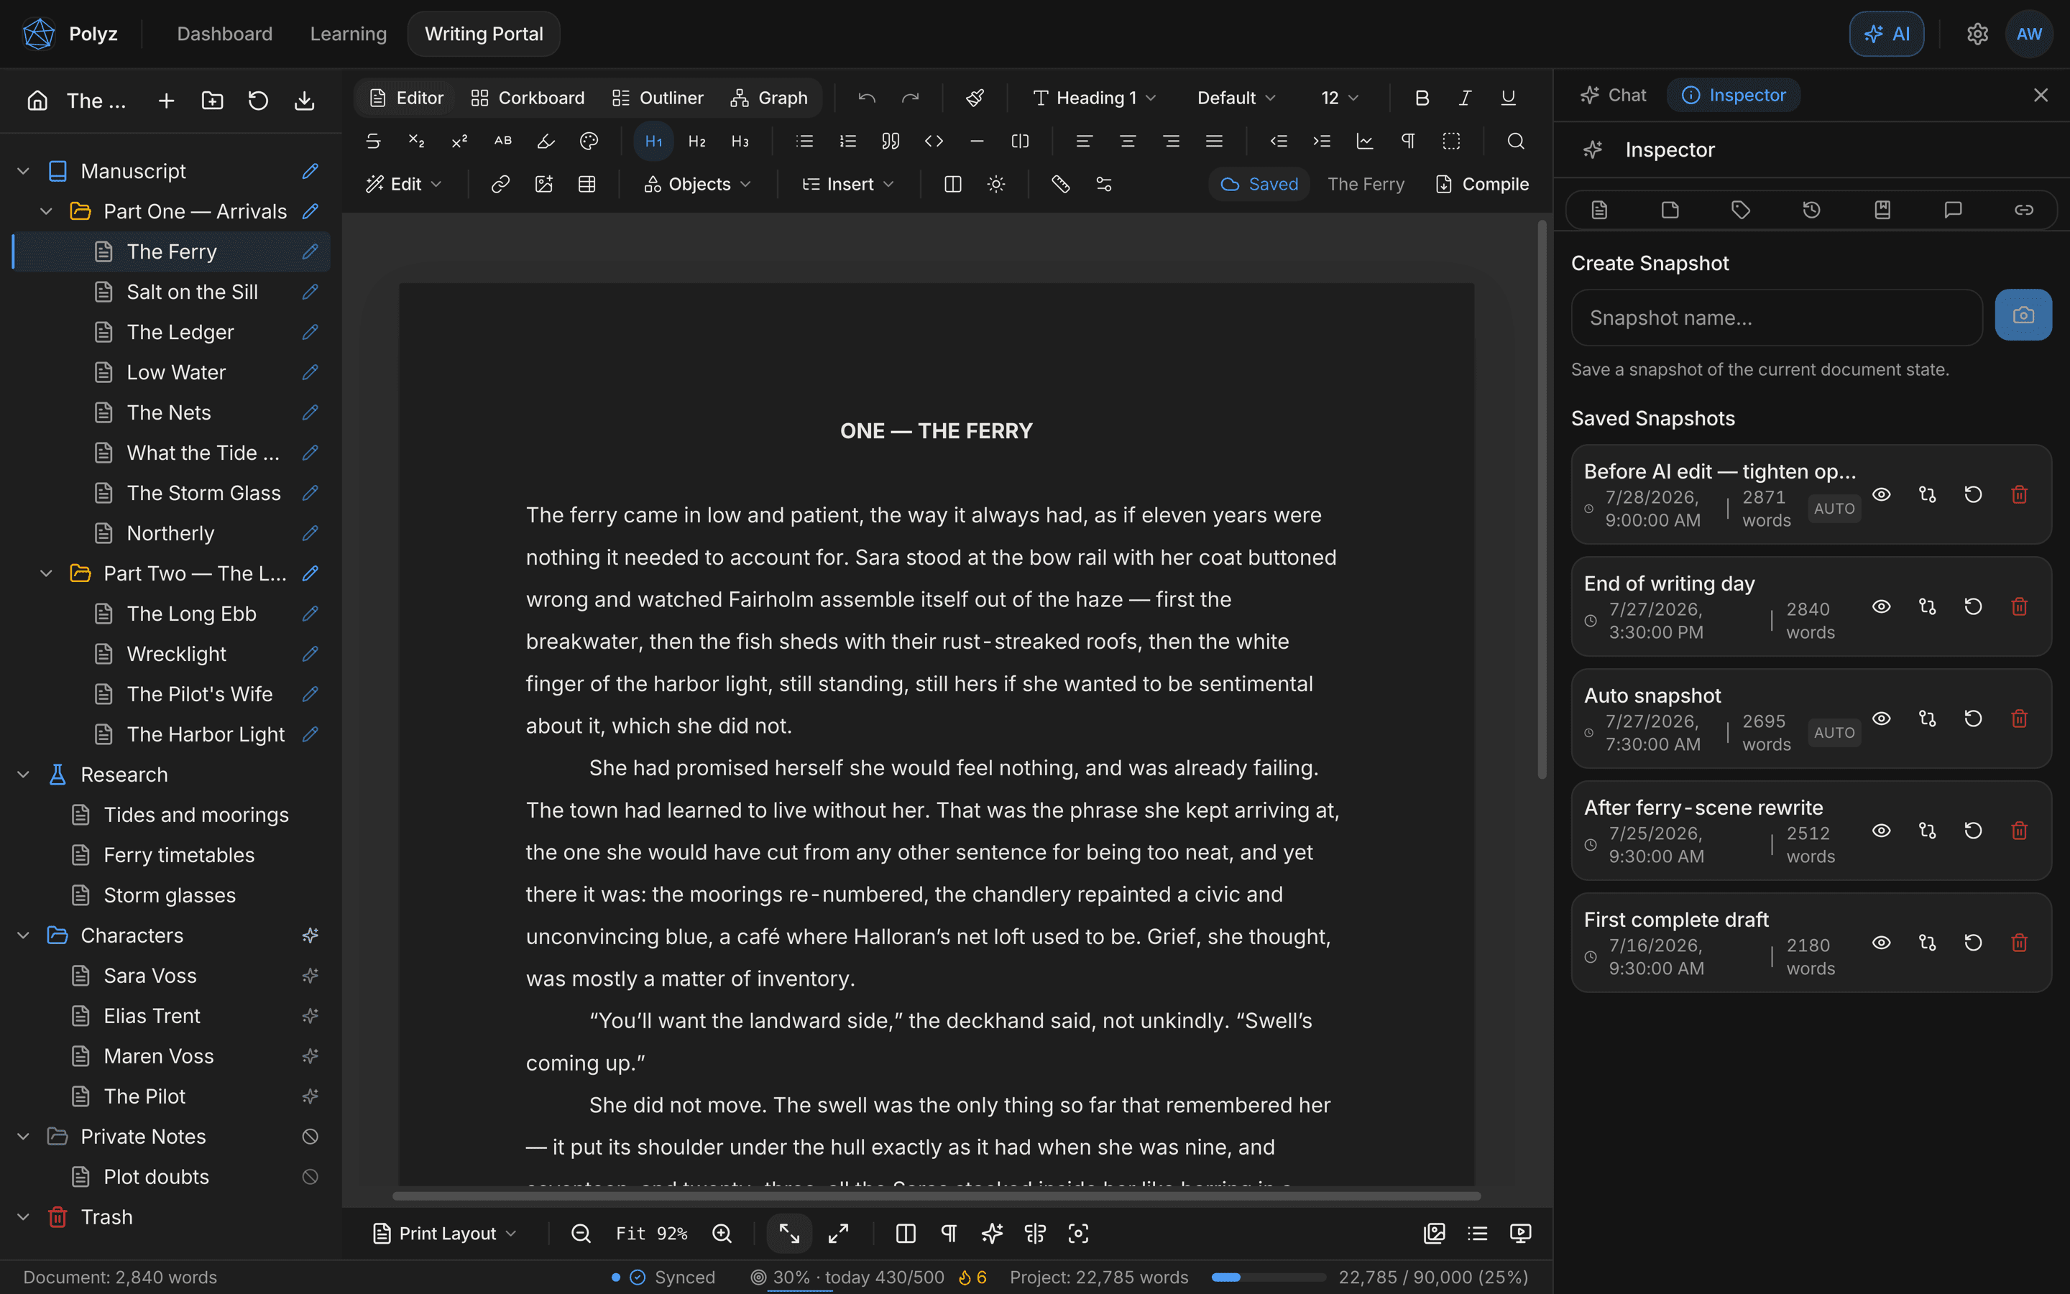
Task: Align text to center
Action: 1128,142
